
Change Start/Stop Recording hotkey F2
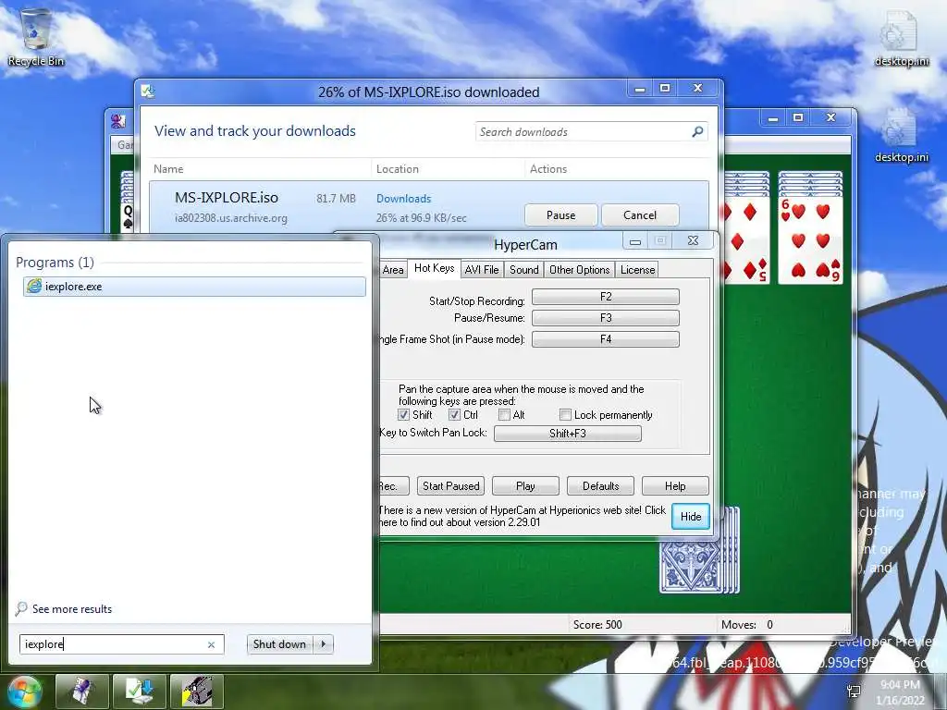click(x=605, y=297)
